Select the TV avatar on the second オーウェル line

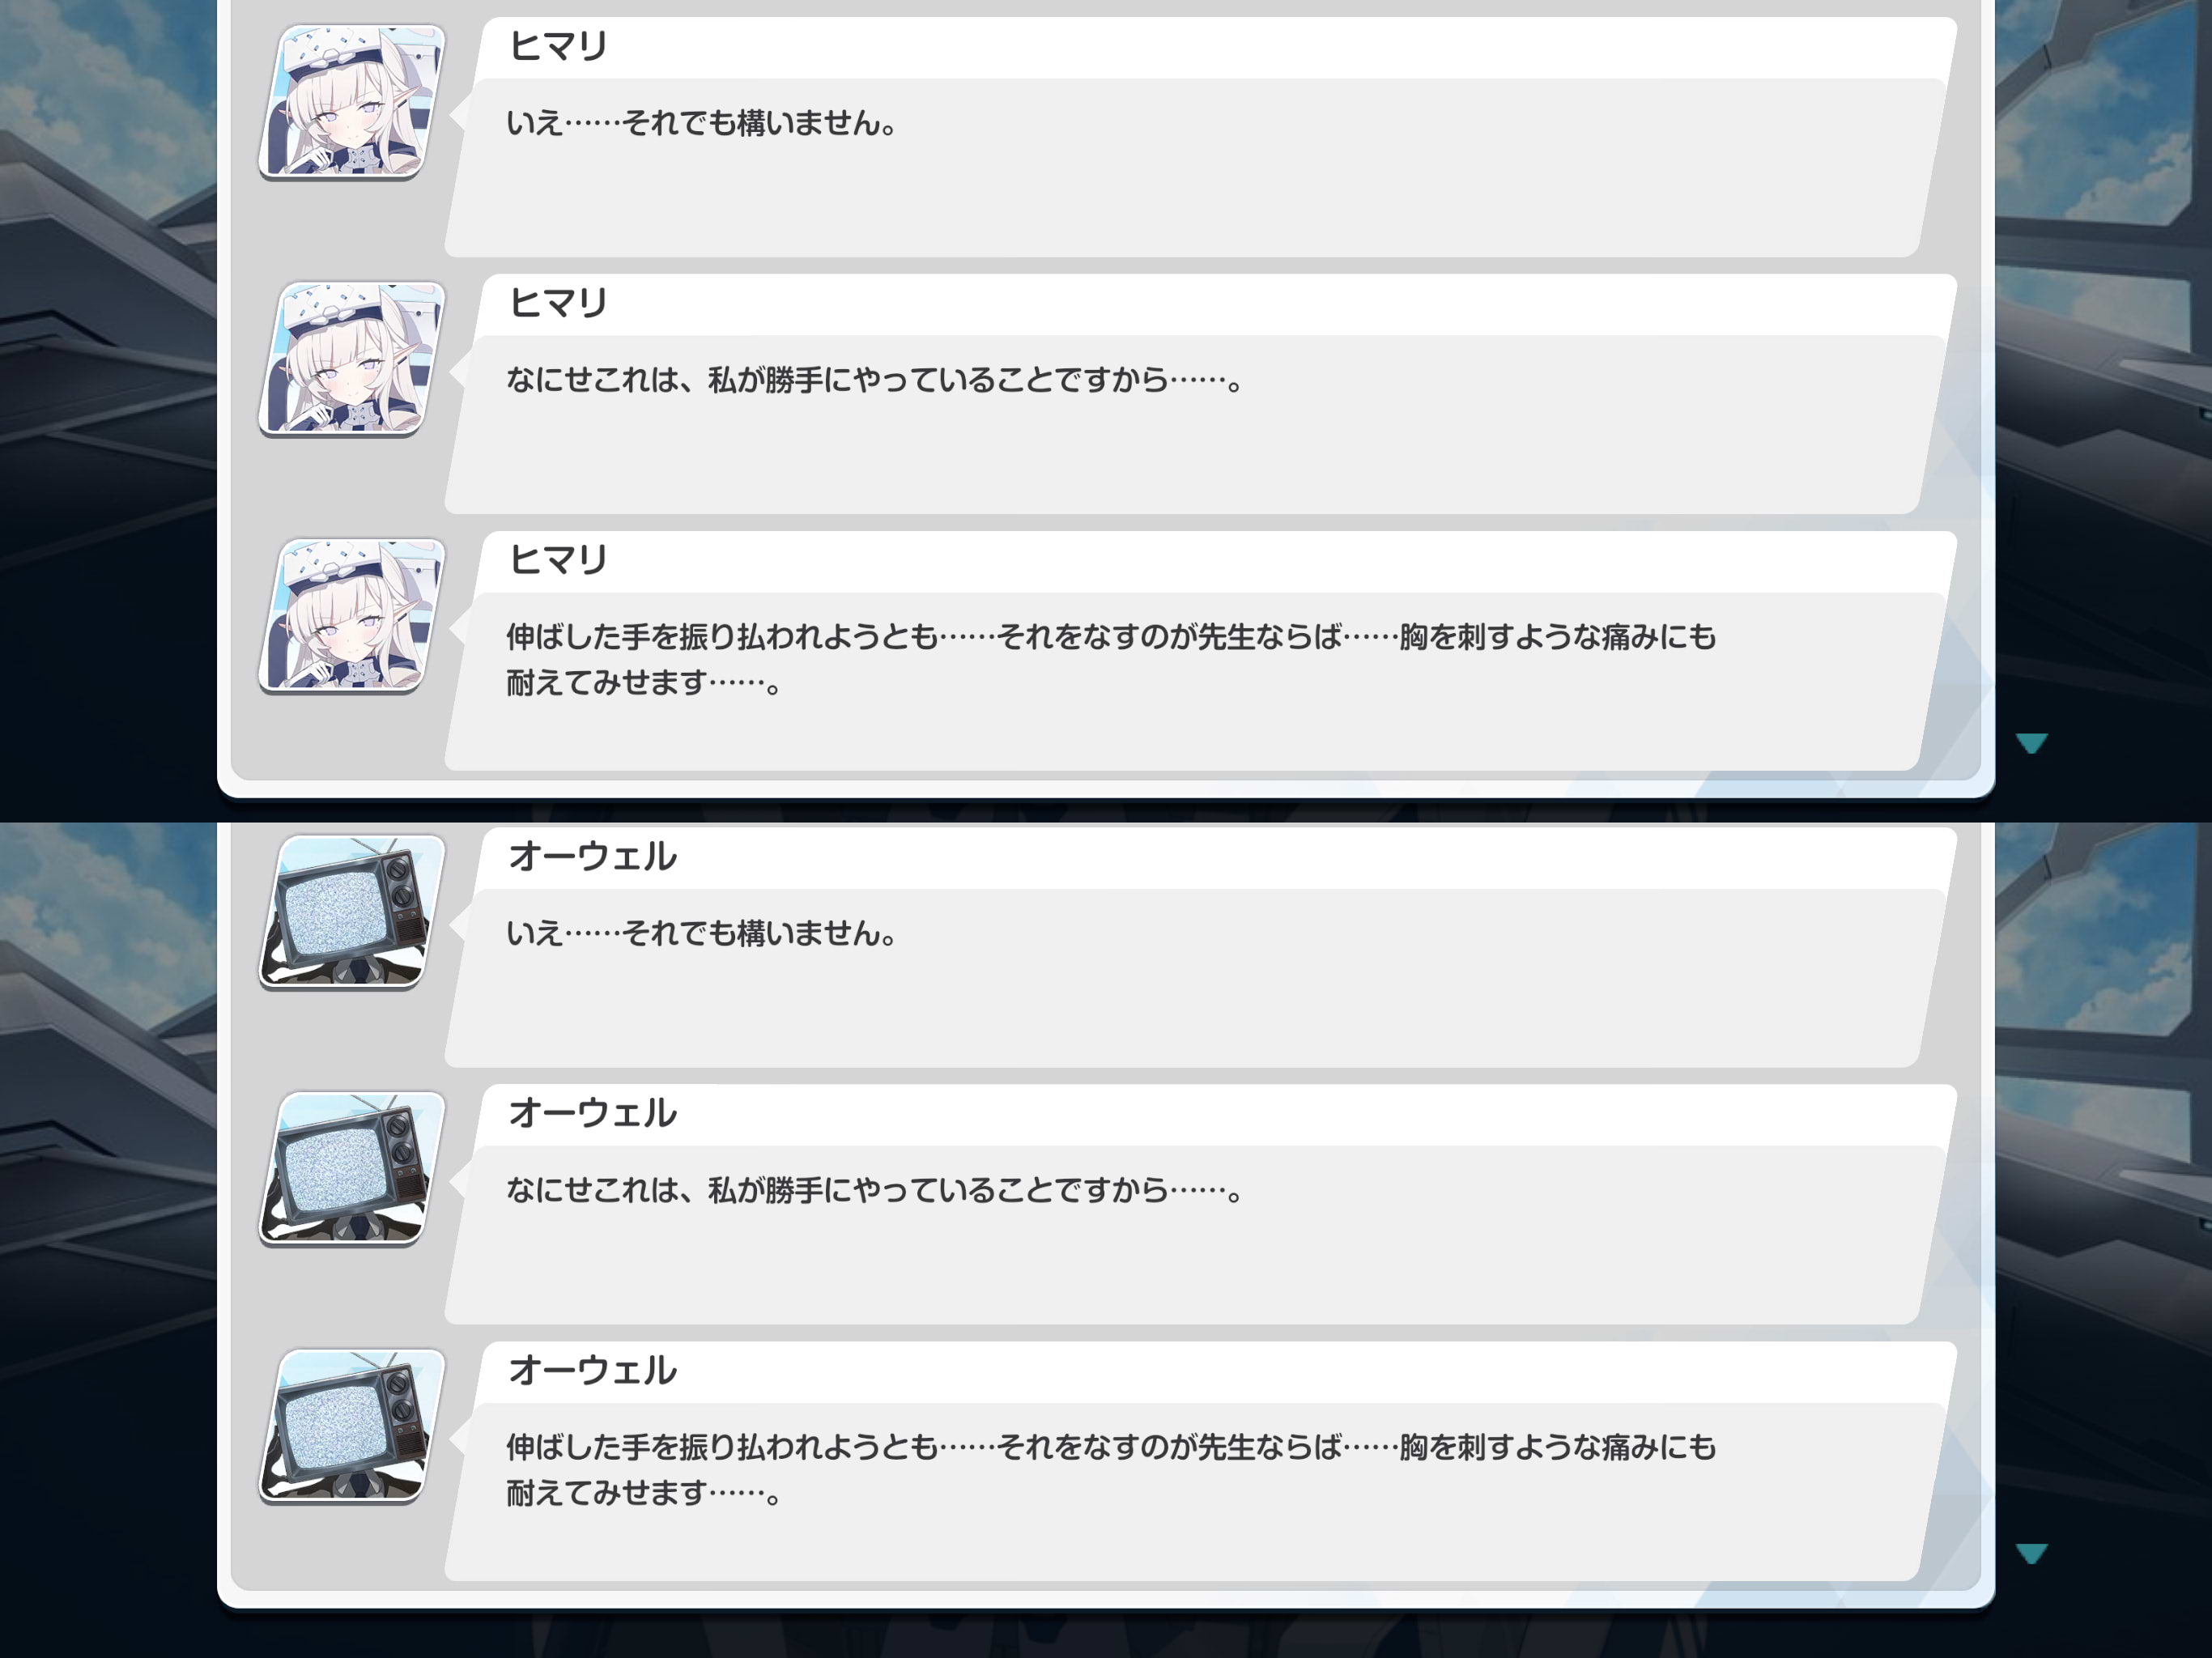(352, 1169)
